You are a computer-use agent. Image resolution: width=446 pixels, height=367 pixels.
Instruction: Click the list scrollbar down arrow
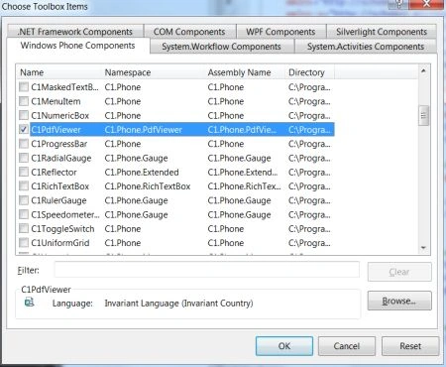[423, 248]
